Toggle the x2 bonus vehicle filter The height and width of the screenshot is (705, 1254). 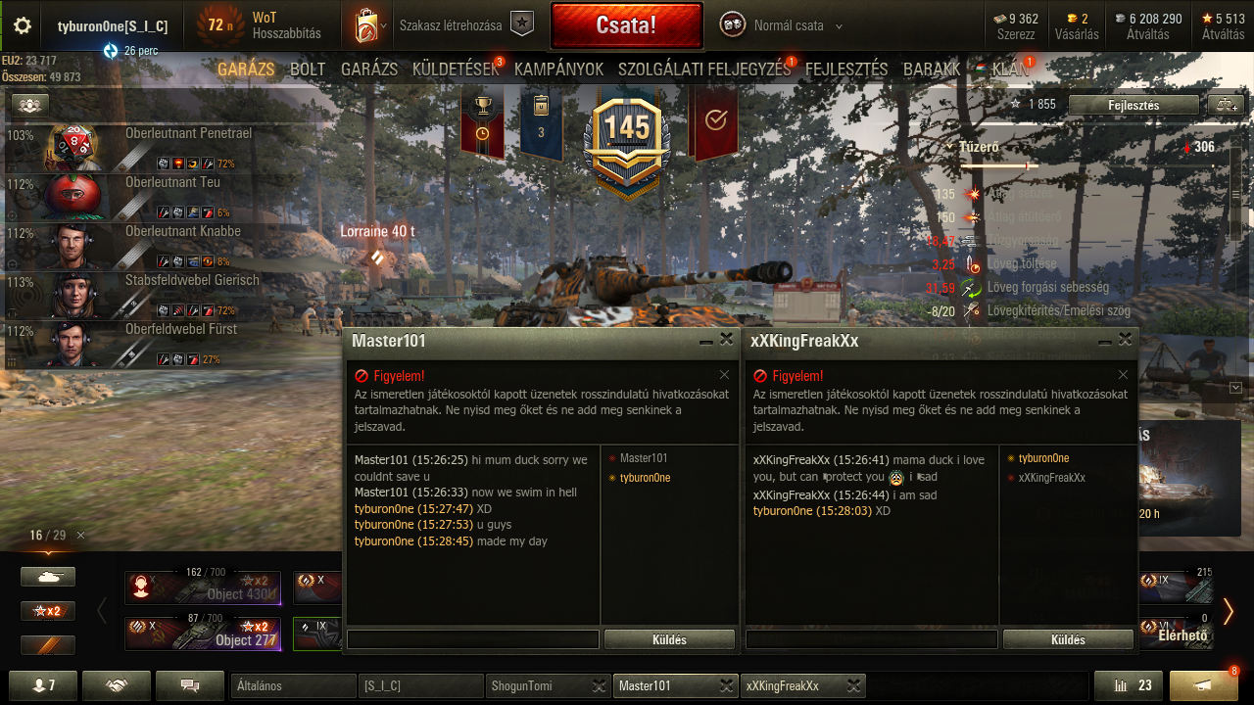tap(48, 611)
